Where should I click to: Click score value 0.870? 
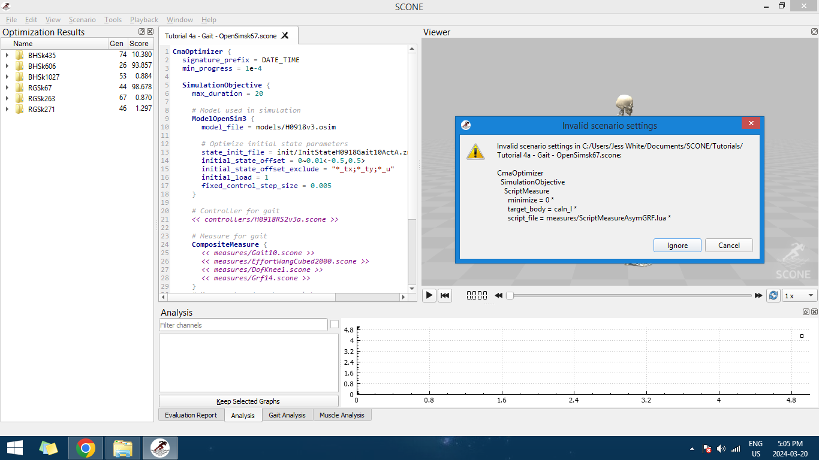143,98
